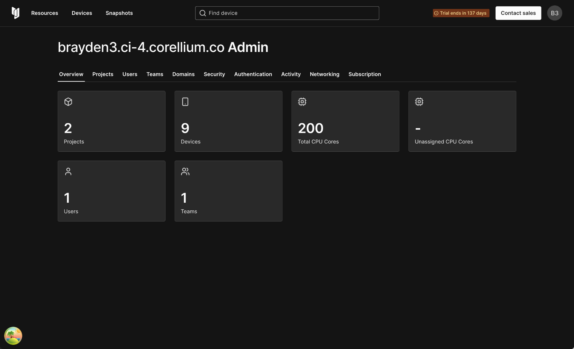
Task: Go to the Authentication tab
Action: point(253,74)
